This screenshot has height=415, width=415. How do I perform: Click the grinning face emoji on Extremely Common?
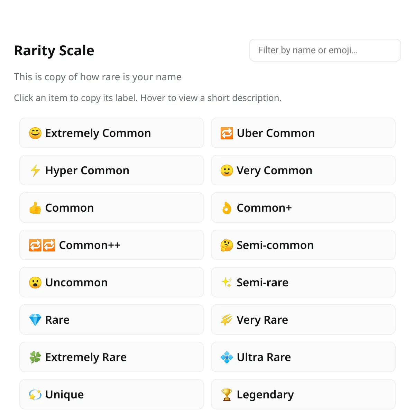click(35, 133)
